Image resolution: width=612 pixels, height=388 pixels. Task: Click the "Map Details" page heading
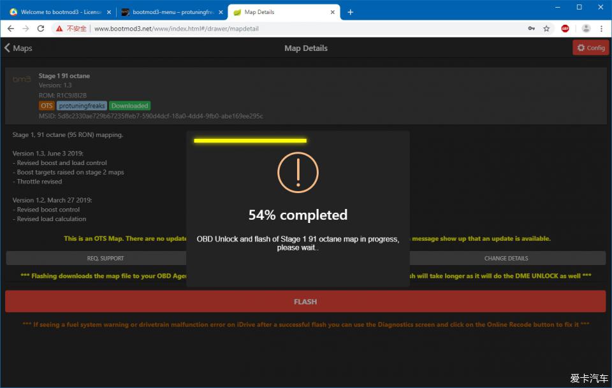pos(306,48)
